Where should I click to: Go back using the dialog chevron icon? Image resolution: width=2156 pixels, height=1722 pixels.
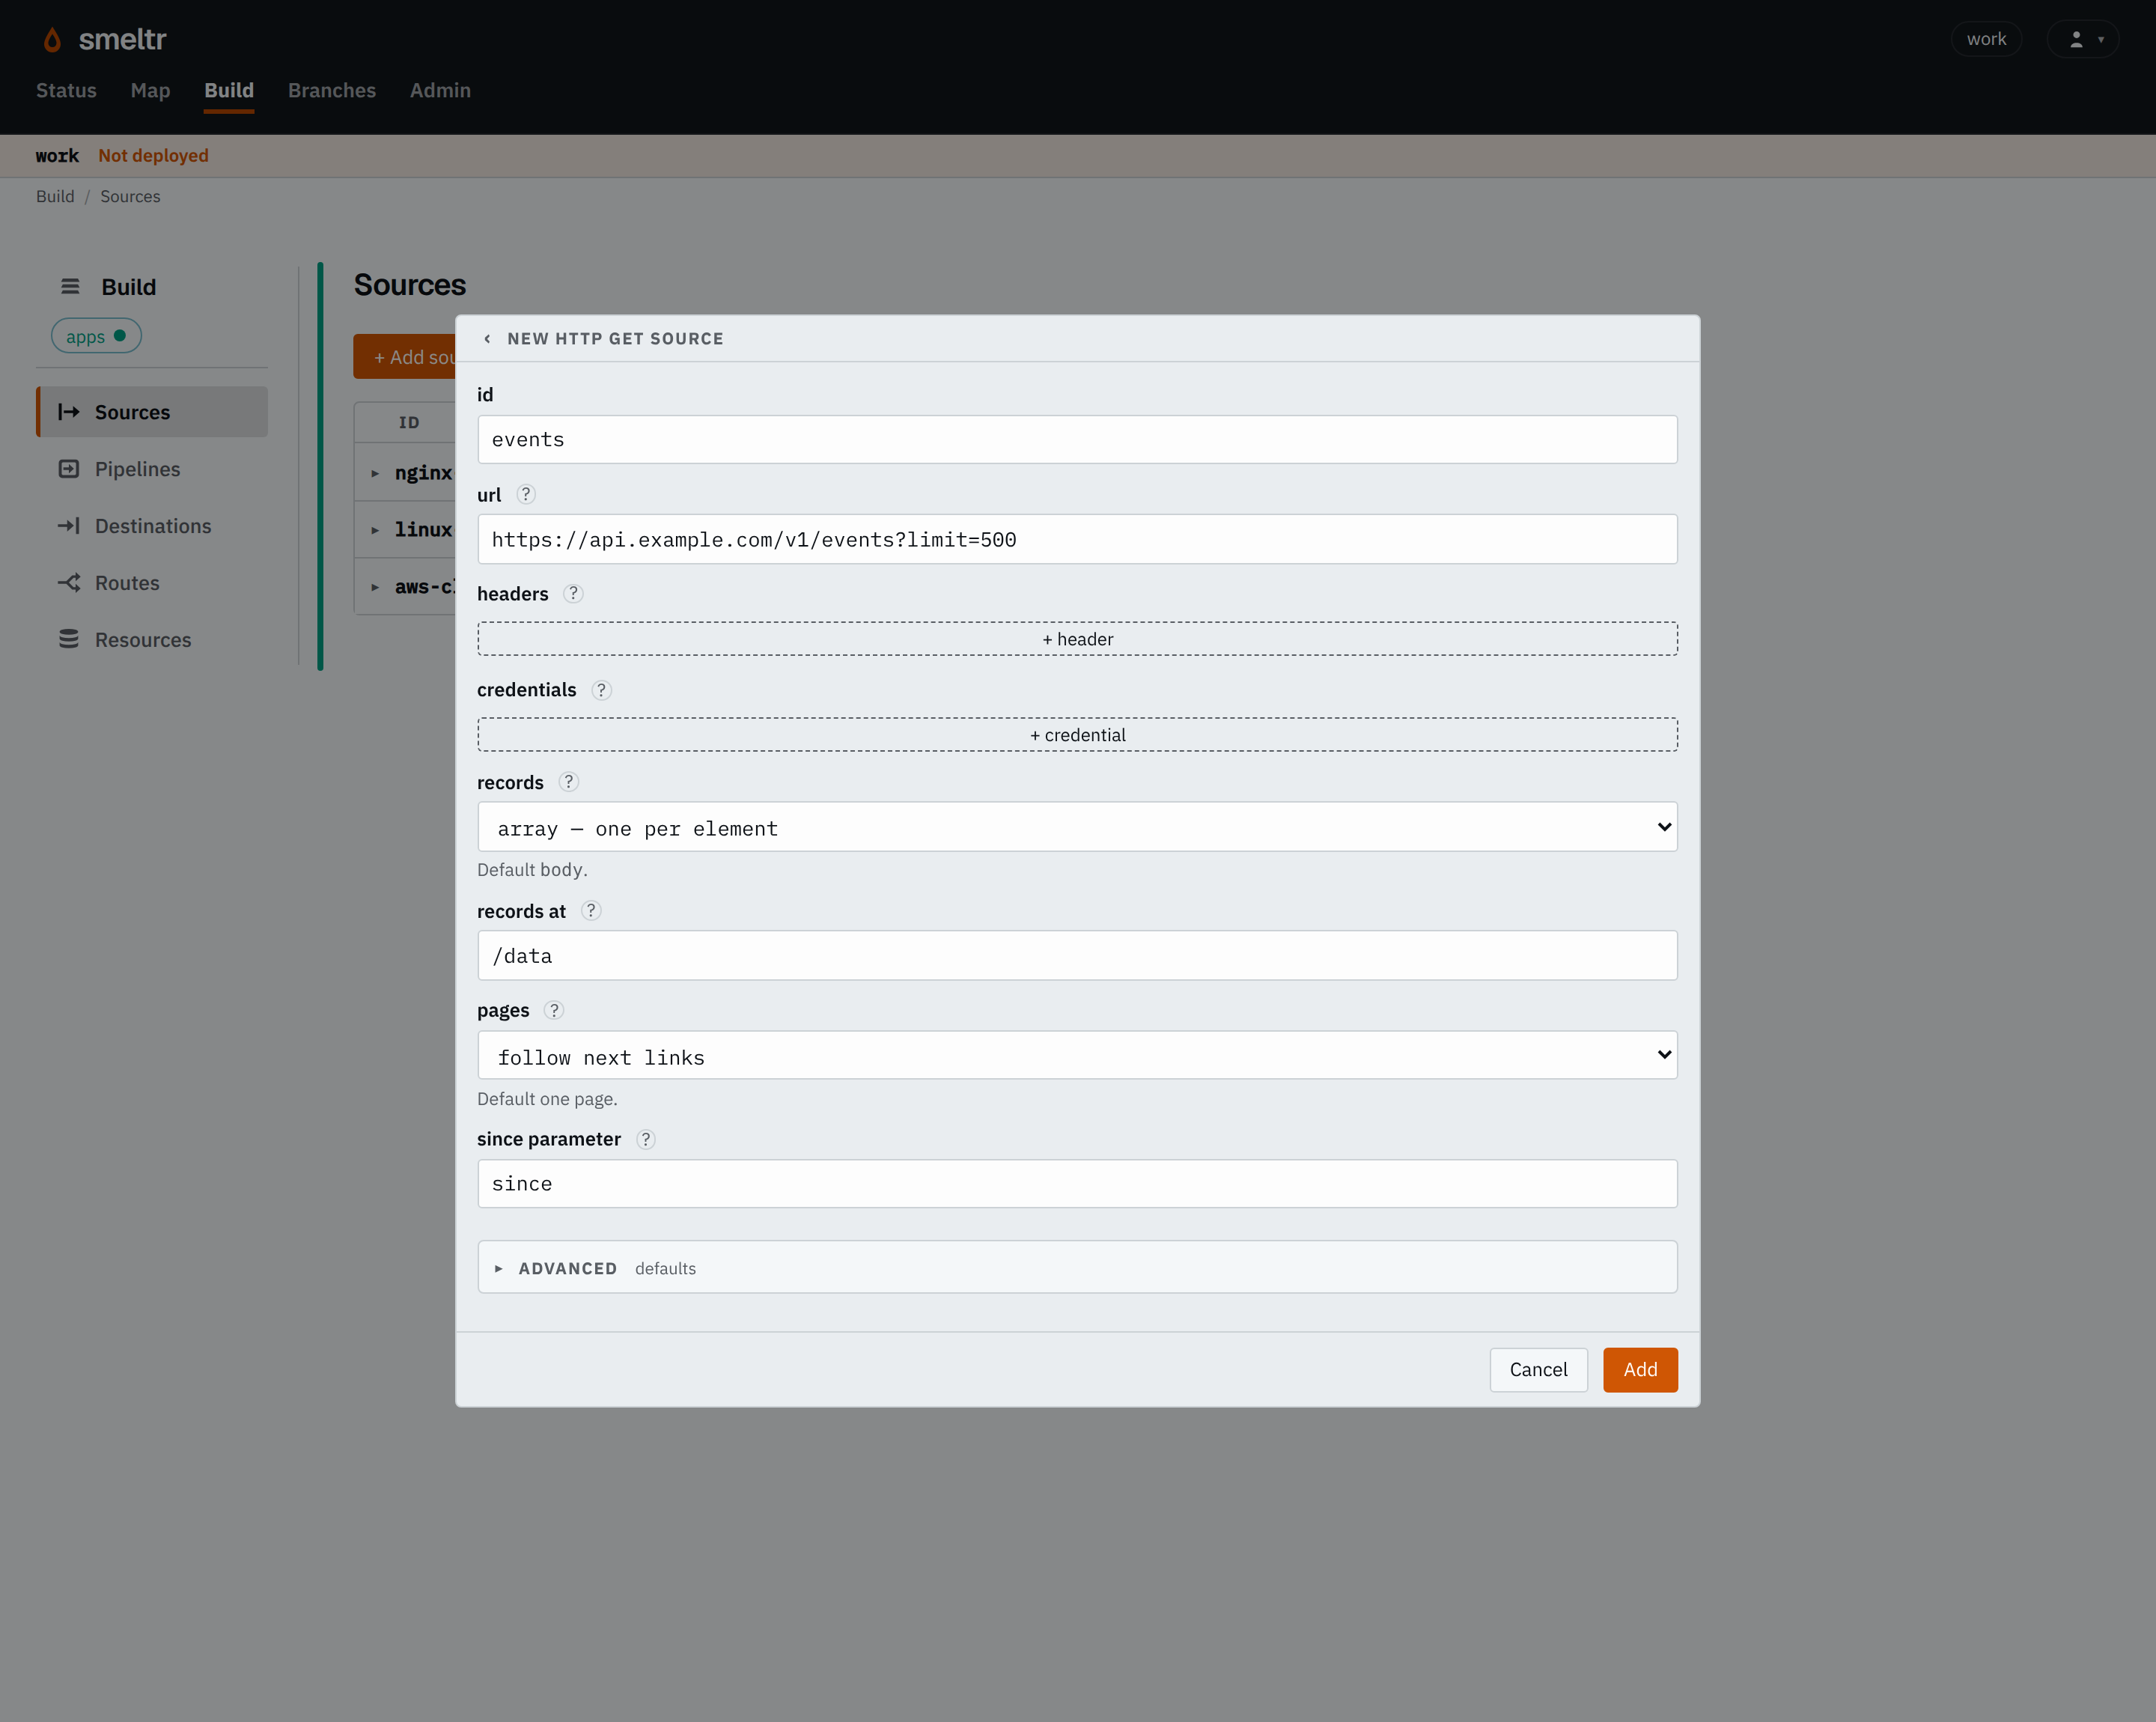tap(487, 339)
